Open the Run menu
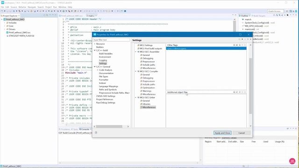 [x=55, y=7]
